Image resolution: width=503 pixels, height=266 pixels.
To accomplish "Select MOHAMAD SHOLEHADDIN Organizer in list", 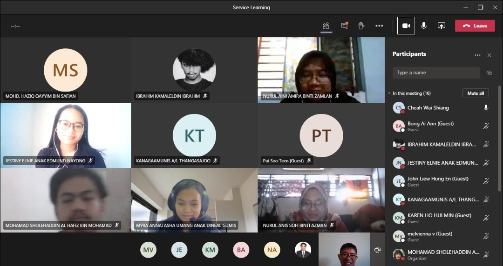I will 442,254.
